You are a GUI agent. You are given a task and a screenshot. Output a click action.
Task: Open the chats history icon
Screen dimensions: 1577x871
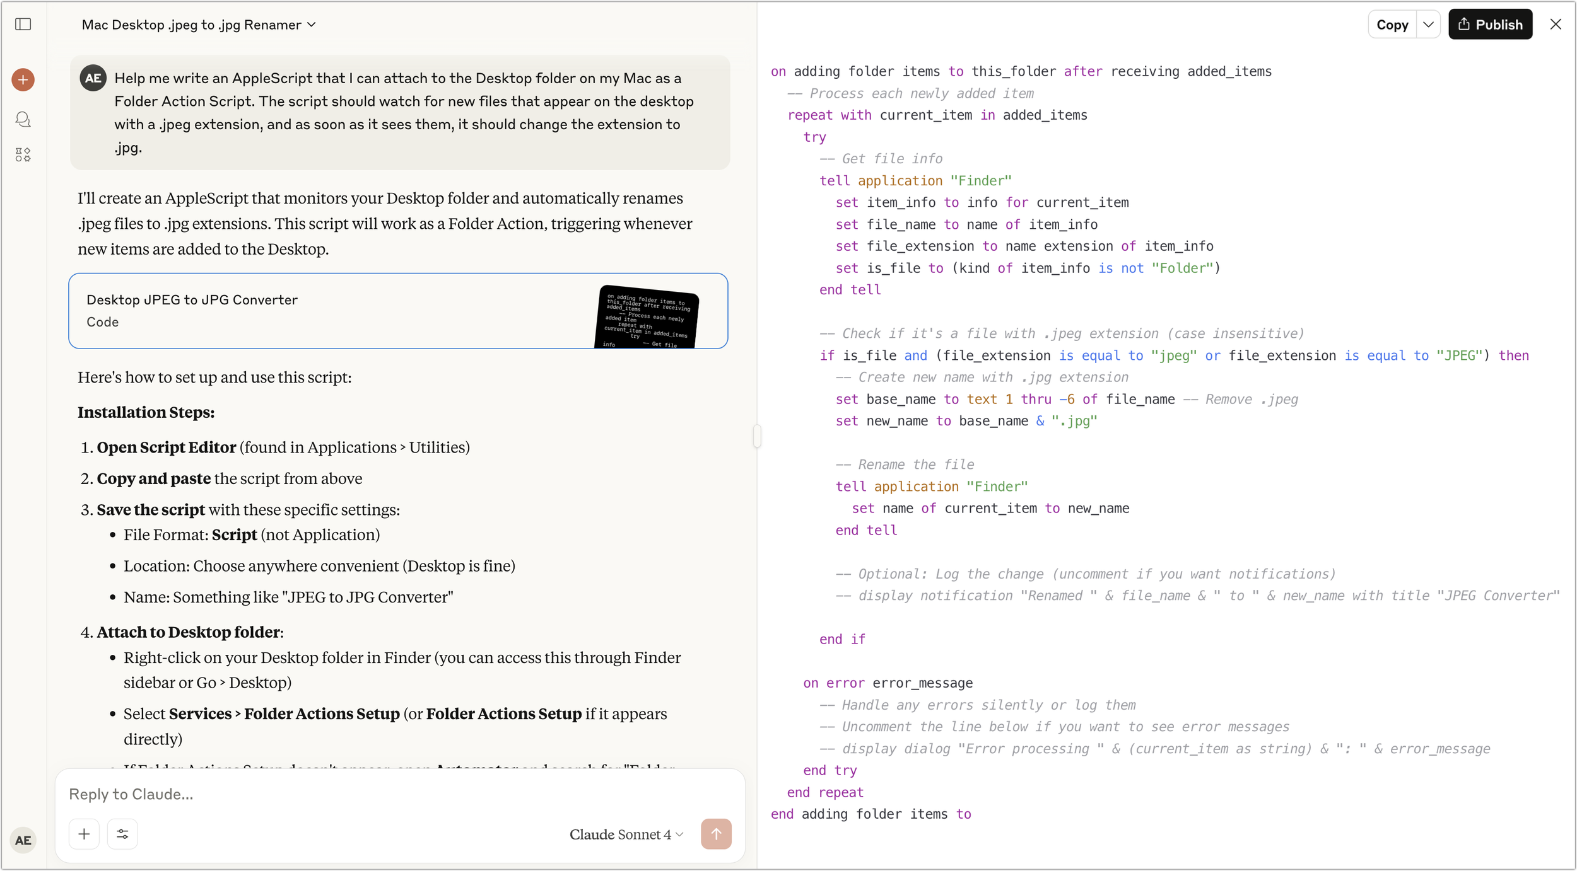click(x=23, y=119)
